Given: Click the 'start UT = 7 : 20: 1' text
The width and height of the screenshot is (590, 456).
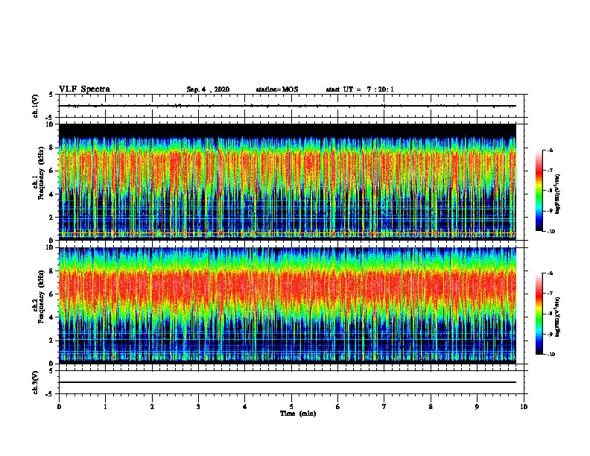Looking at the screenshot, I should (x=360, y=89).
